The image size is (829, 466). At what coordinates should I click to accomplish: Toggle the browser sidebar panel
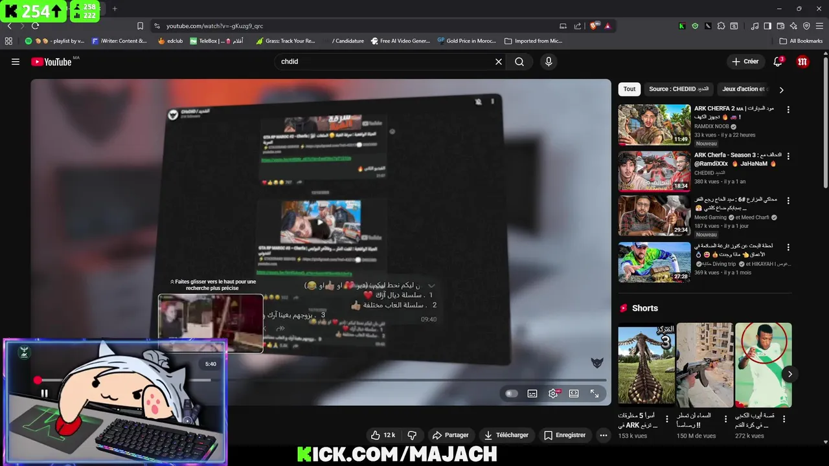pyautogui.click(x=767, y=26)
